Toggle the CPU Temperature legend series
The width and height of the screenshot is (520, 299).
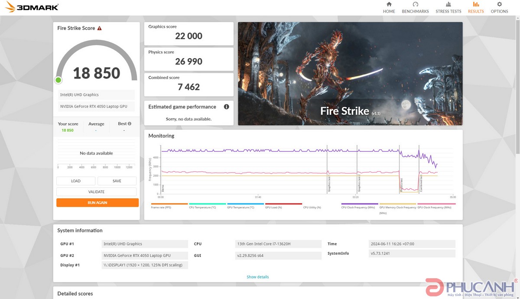coord(208,206)
